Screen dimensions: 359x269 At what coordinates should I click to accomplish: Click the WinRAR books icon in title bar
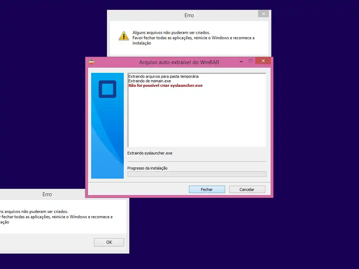pos(92,62)
